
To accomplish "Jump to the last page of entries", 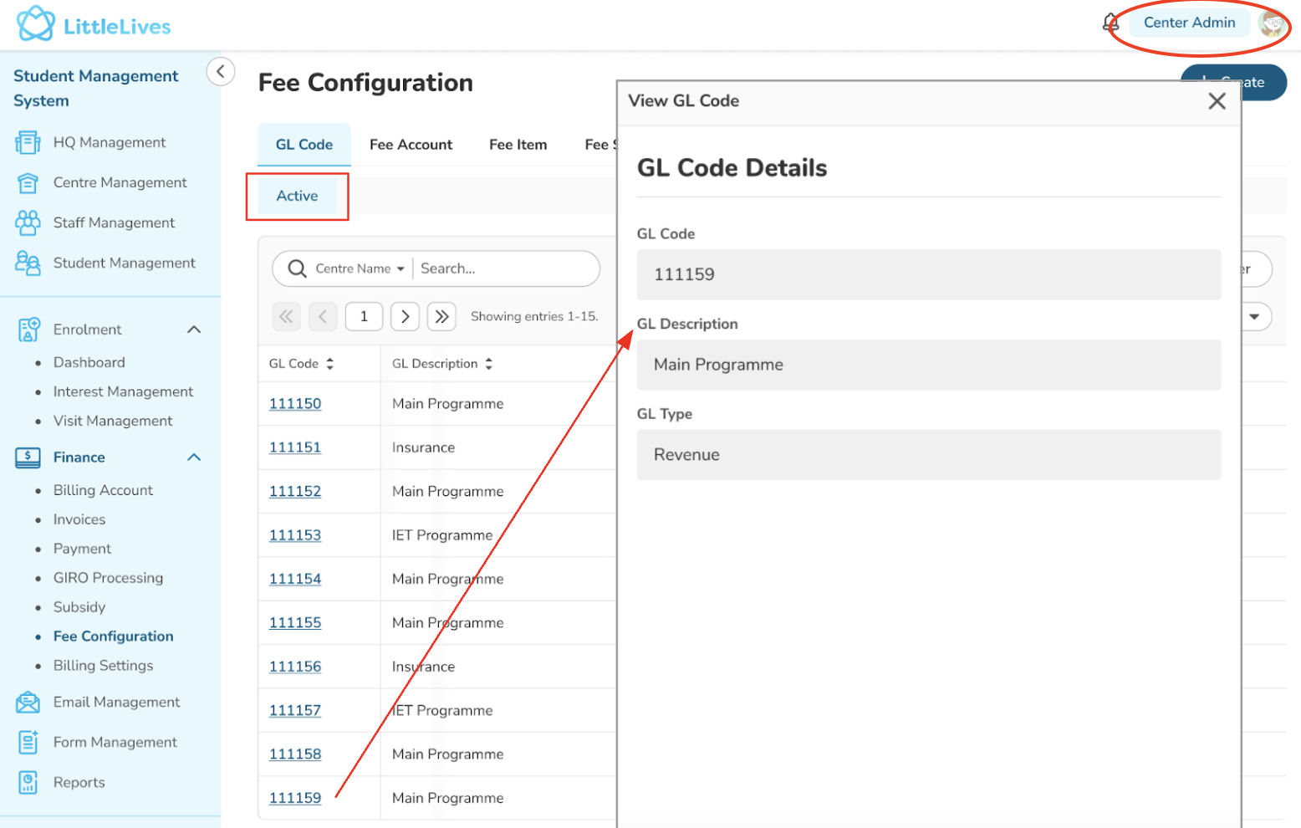I will coord(441,316).
